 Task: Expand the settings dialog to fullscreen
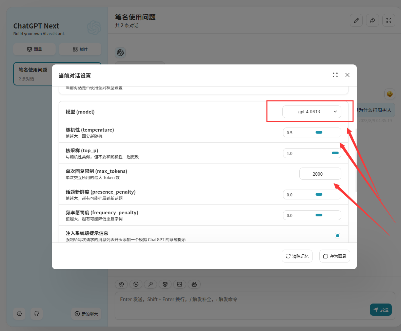click(x=335, y=75)
